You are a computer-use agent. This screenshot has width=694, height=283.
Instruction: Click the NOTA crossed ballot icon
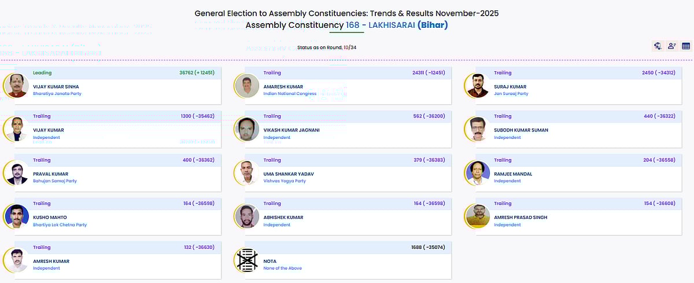(246, 259)
